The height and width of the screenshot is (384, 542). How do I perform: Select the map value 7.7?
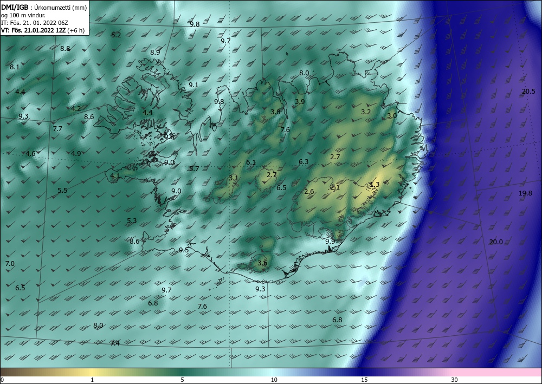(58, 129)
